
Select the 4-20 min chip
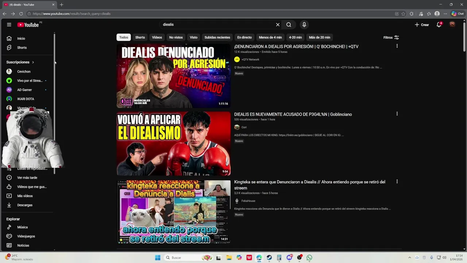point(296,37)
